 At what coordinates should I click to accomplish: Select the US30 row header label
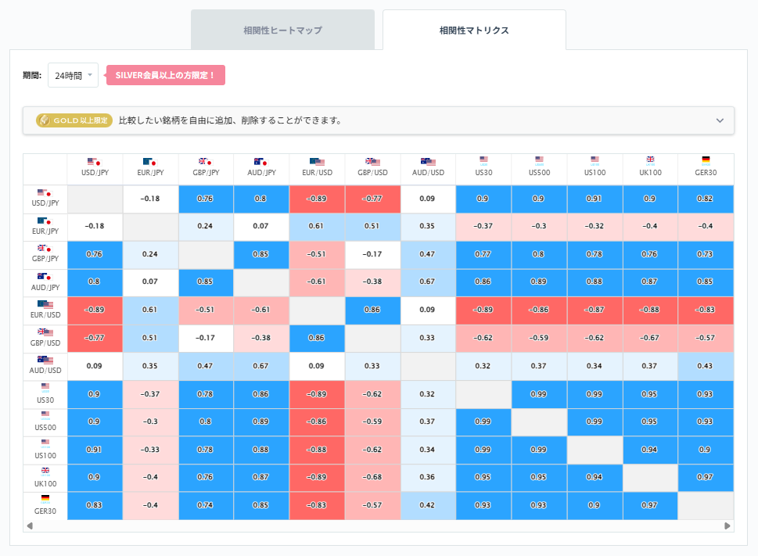point(45,400)
